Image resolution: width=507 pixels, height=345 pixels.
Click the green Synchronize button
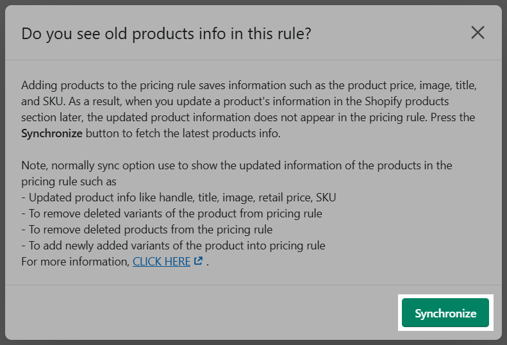click(x=445, y=313)
